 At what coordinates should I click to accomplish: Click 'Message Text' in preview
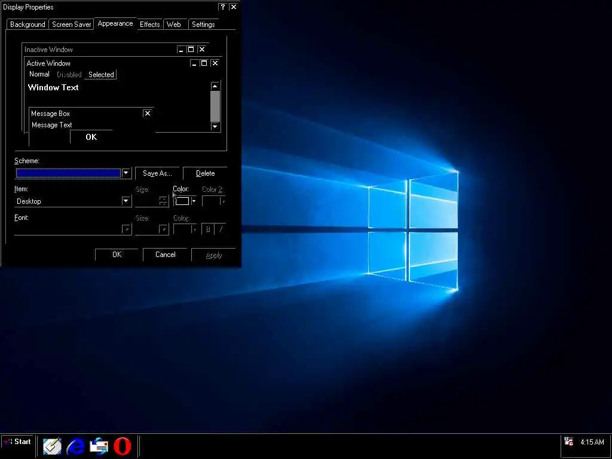(52, 125)
